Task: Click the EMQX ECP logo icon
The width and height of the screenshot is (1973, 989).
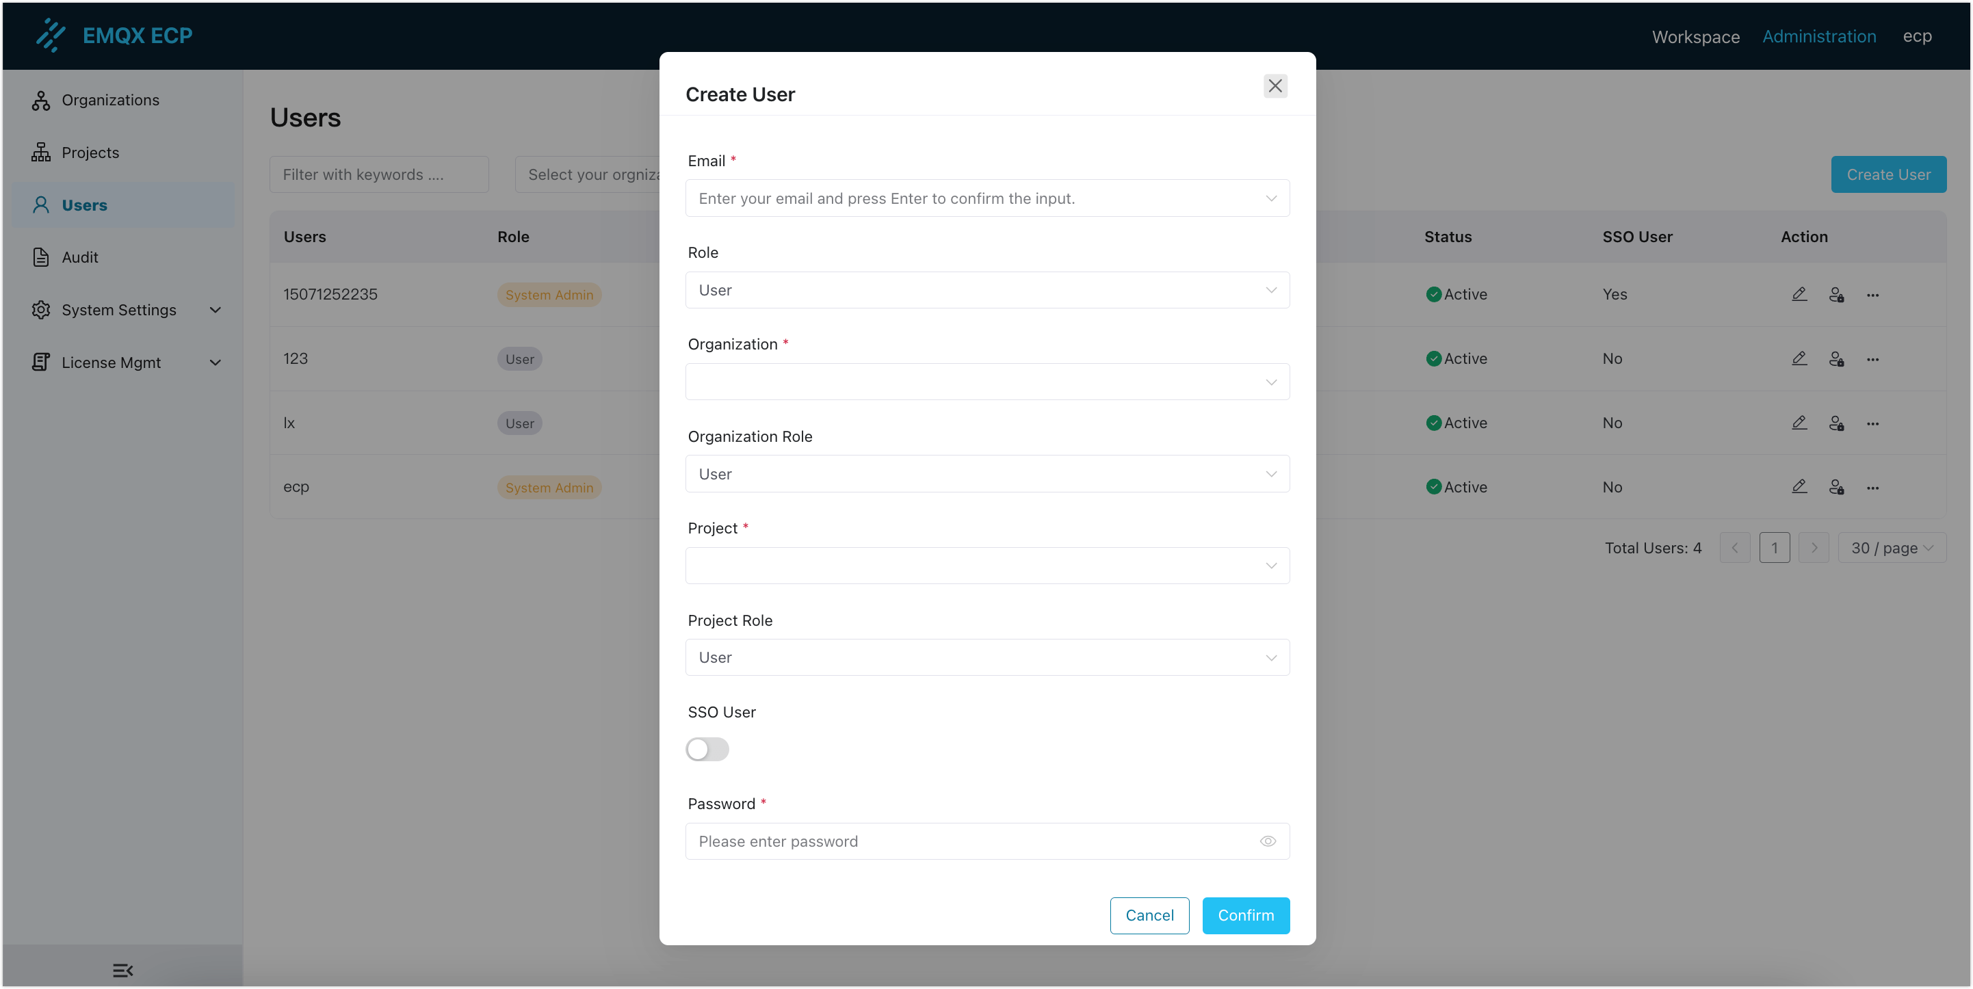Action: [51, 35]
